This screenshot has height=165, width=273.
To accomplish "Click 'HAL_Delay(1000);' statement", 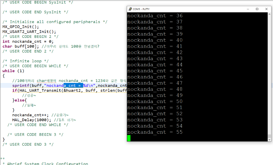I will coord(32,120).
